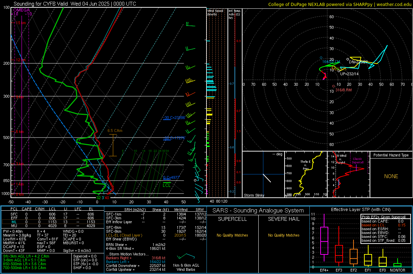The height and width of the screenshot is (274, 413).
Task: Click the -30 C=23286' level label
Action: pos(174,118)
